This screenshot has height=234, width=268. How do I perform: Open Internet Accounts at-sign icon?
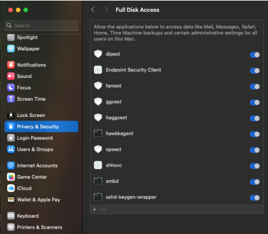(x=11, y=166)
